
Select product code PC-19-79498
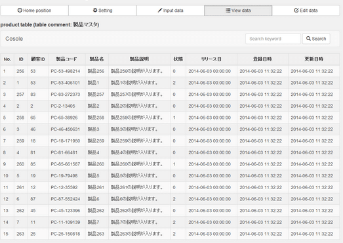(64, 176)
